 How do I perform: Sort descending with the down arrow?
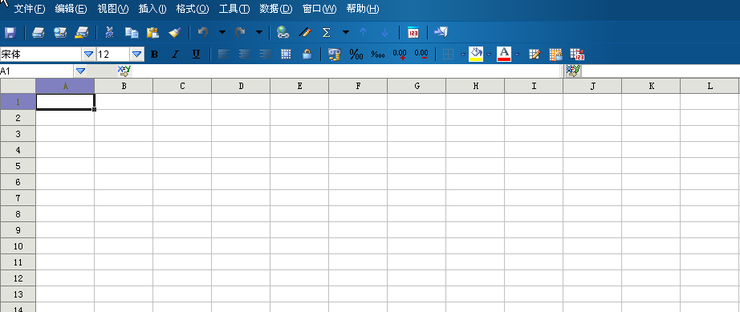click(x=384, y=33)
